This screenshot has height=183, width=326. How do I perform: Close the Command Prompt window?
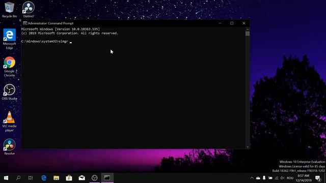click(244, 23)
